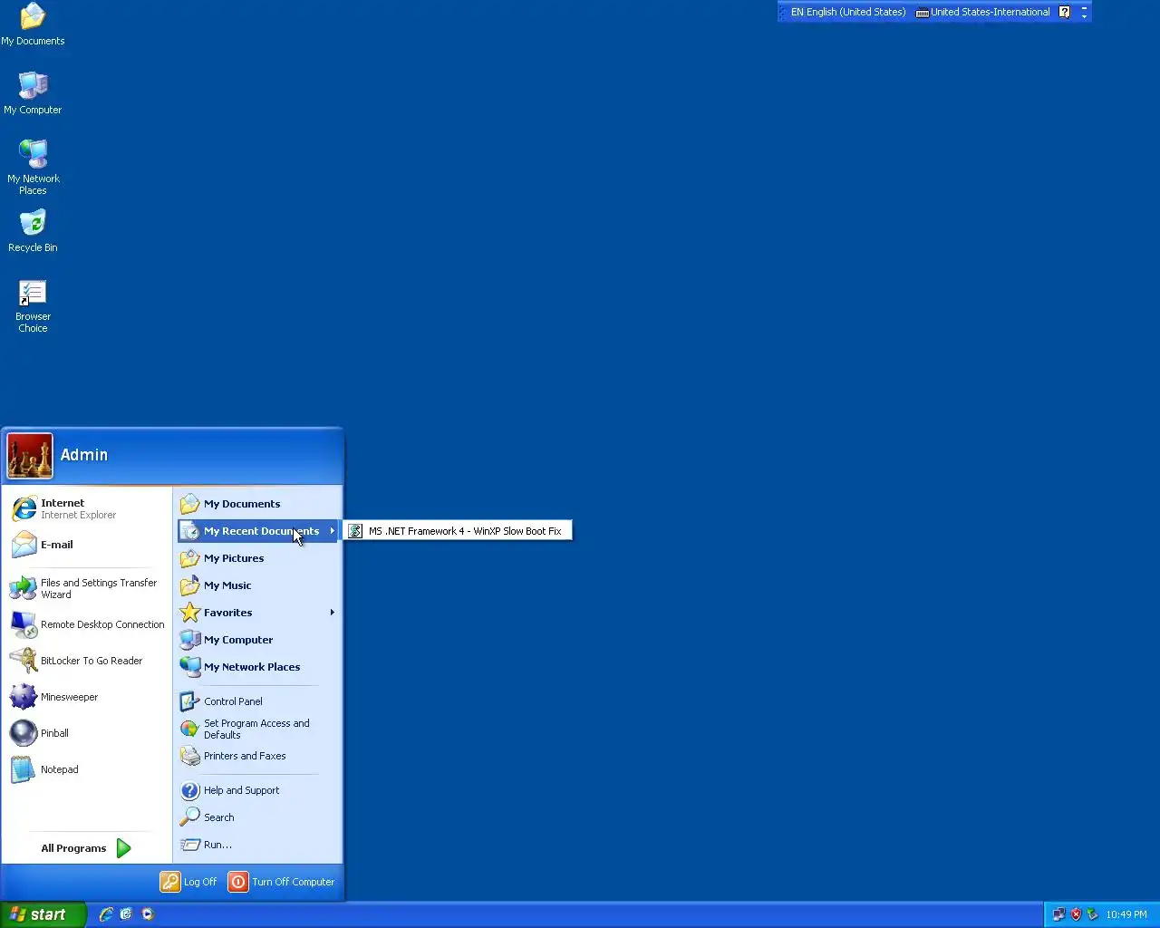Click the start button
Viewport: 1160px width, 928px height.
coord(43,914)
